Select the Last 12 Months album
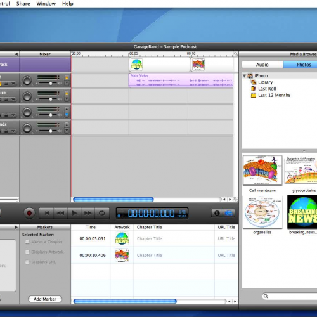This screenshot has width=317, height=317. (274, 95)
